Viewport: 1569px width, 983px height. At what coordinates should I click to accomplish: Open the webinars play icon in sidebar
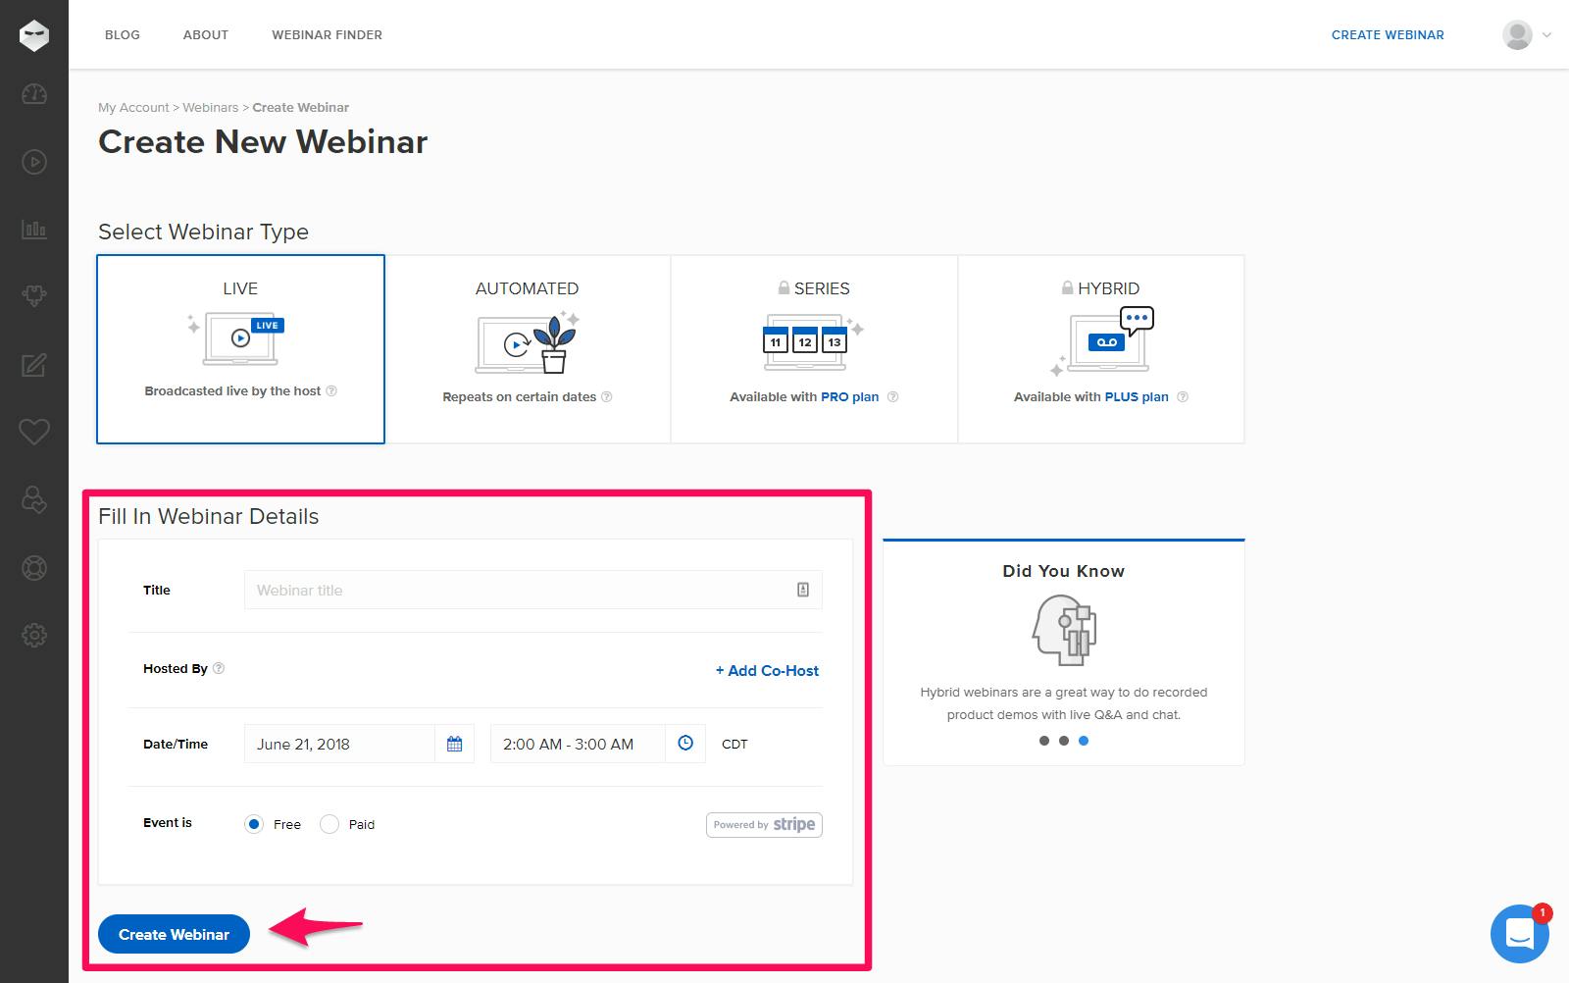coord(34,162)
